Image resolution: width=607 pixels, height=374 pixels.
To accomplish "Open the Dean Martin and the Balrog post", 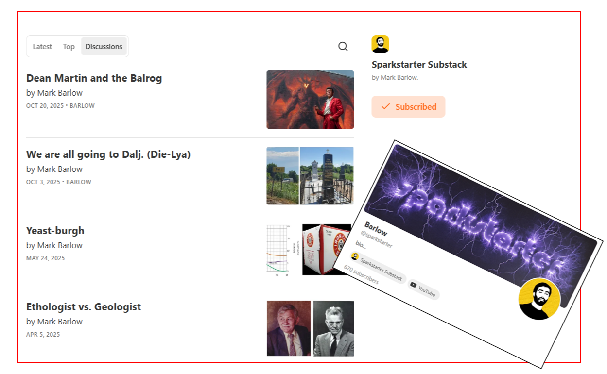I will coord(94,78).
